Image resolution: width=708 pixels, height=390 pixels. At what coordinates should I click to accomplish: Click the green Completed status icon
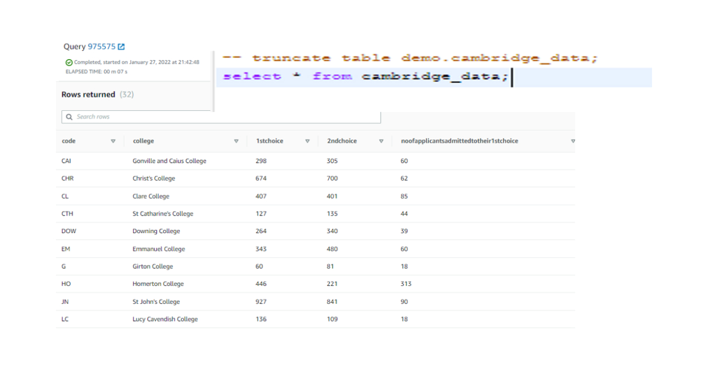point(69,63)
